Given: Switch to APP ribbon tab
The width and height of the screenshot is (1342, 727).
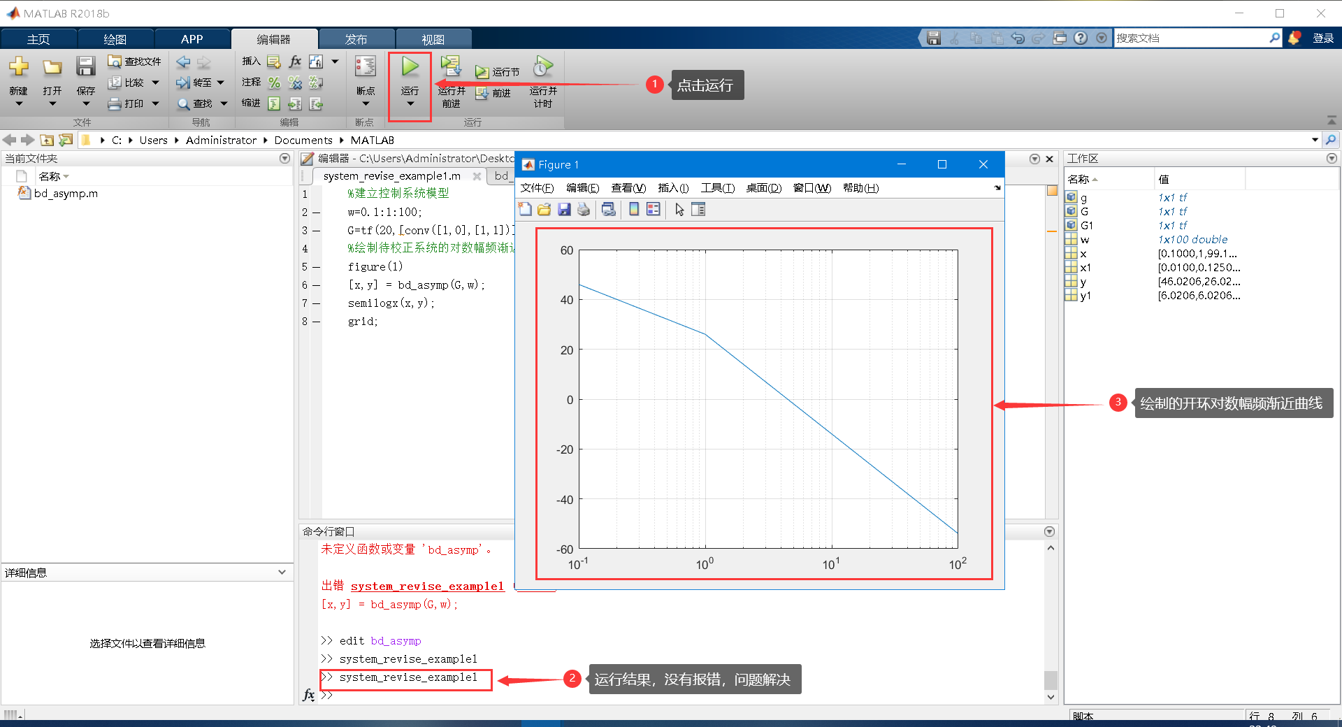Looking at the screenshot, I should click(192, 39).
